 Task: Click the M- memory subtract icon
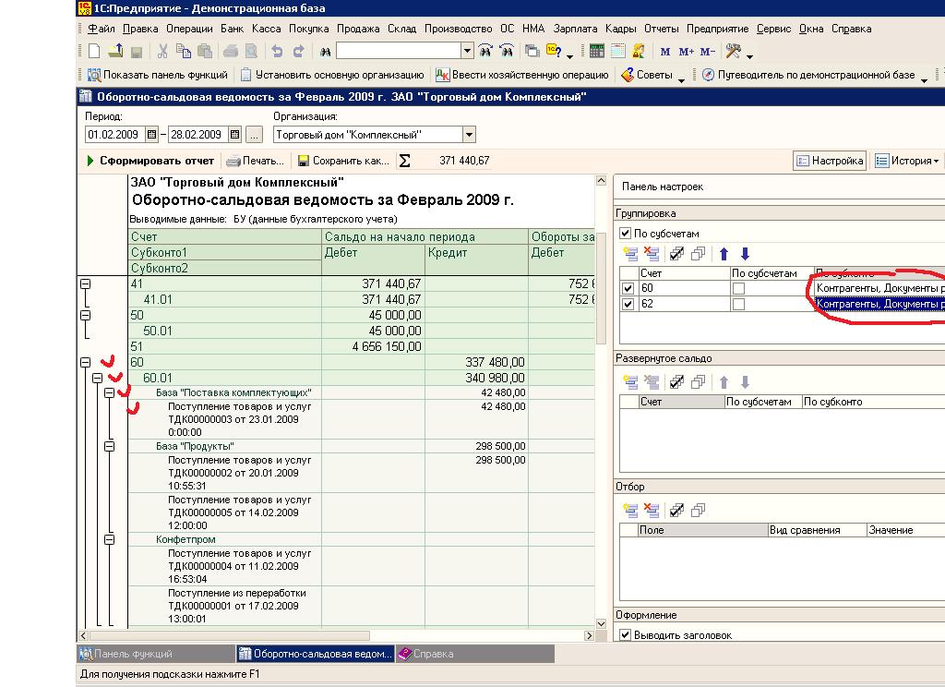pos(708,52)
